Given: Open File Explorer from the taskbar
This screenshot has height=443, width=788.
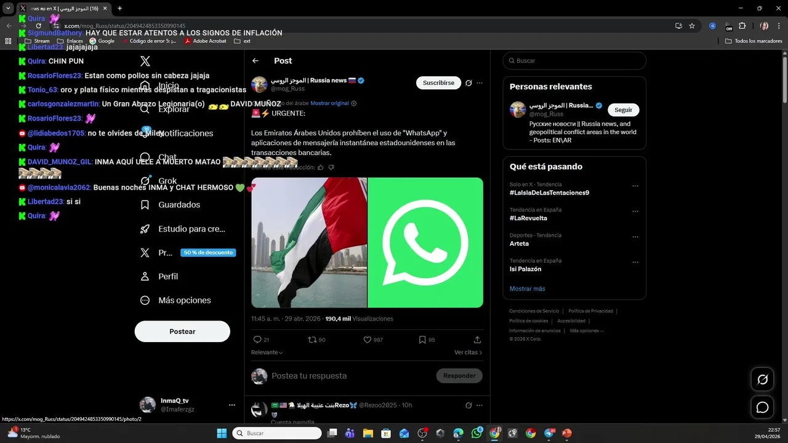Looking at the screenshot, I should pyautogui.click(x=368, y=433).
